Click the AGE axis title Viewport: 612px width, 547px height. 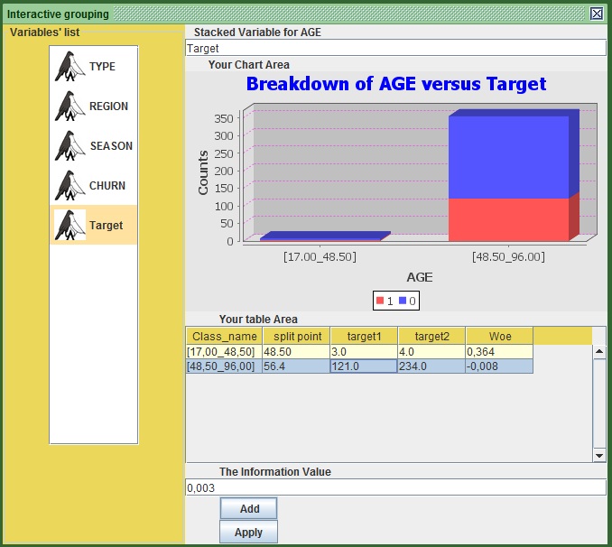coord(420,277)
